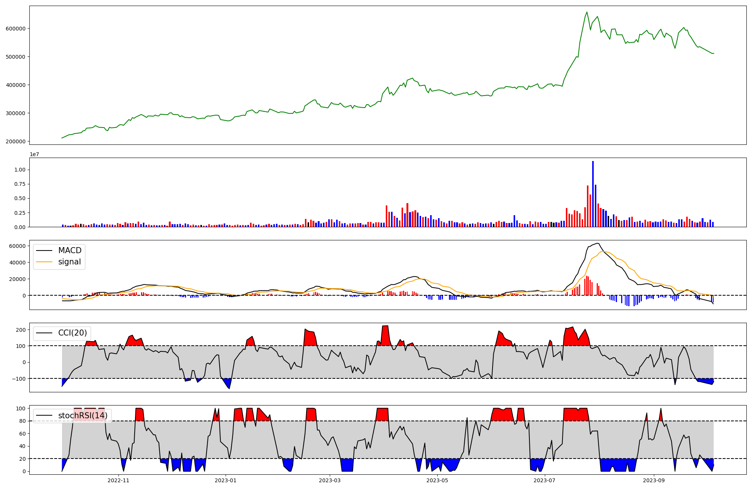Click the stochRSI(14) legend entry
Screen dimensions: 752x489
click(x=82, y=416)
